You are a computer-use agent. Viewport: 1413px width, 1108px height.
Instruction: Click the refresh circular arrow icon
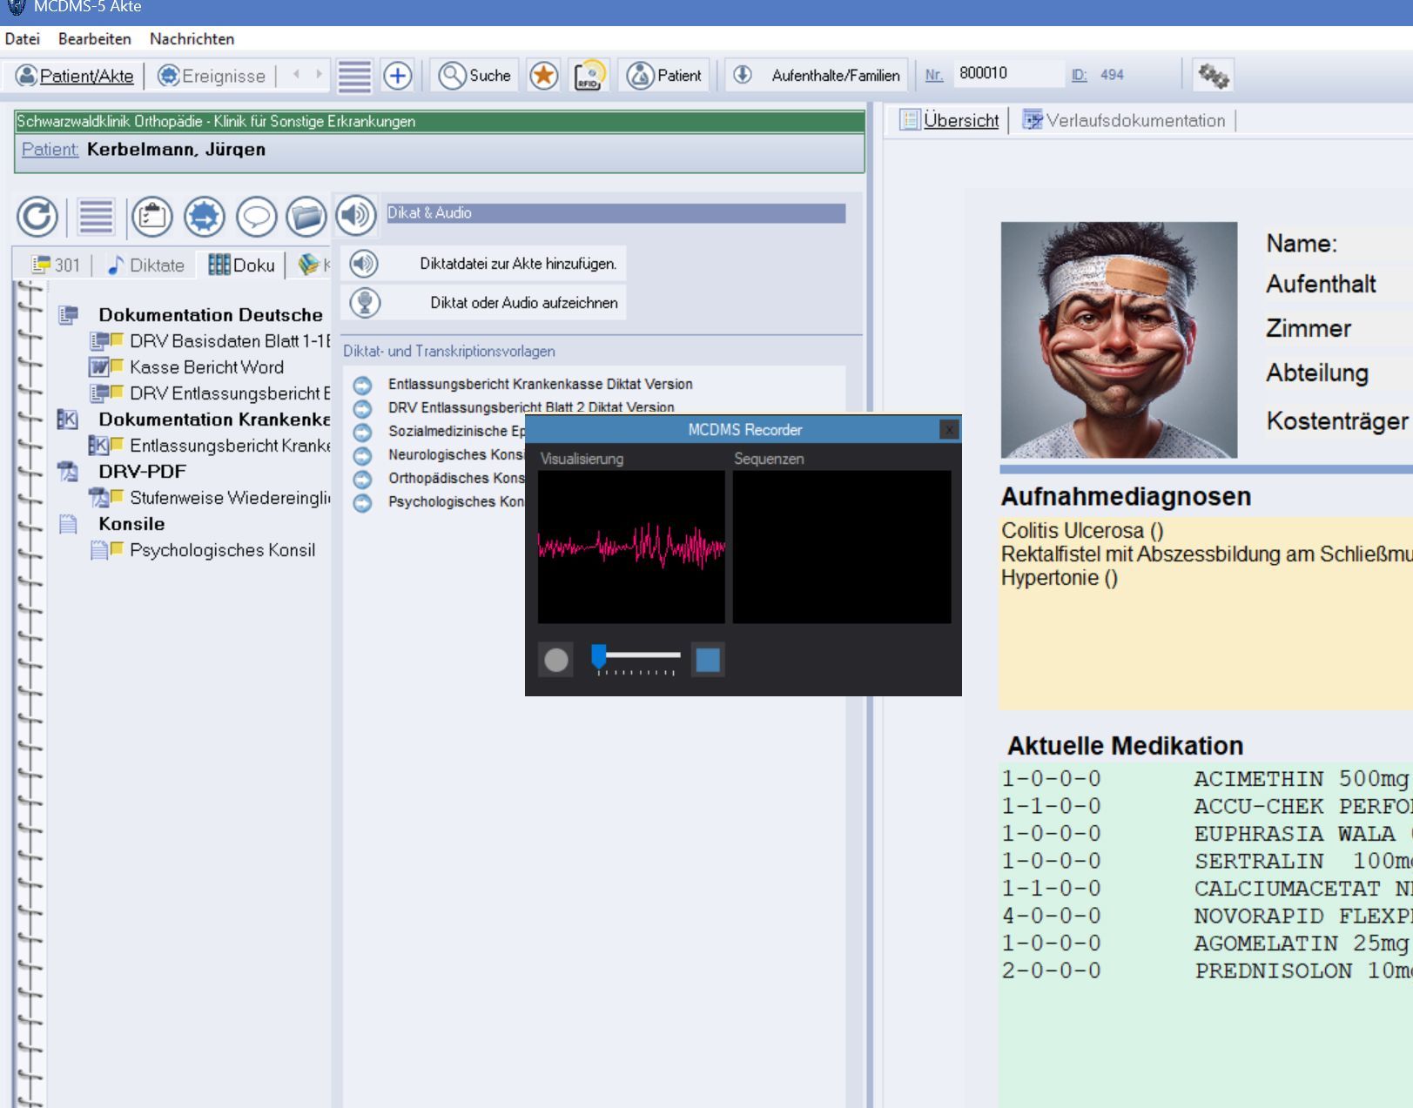37,216
